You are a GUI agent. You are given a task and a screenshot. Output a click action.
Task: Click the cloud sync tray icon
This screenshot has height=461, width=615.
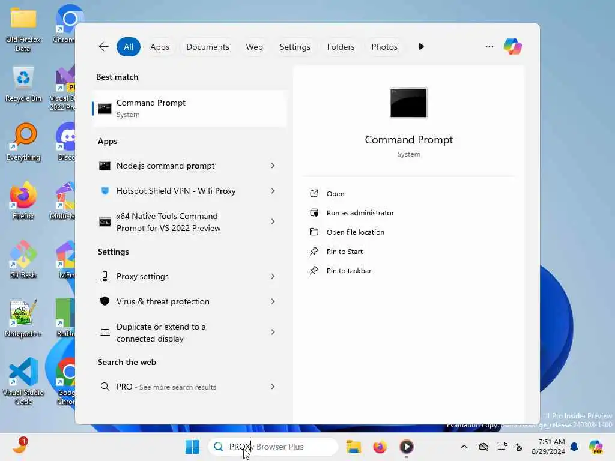483,447
